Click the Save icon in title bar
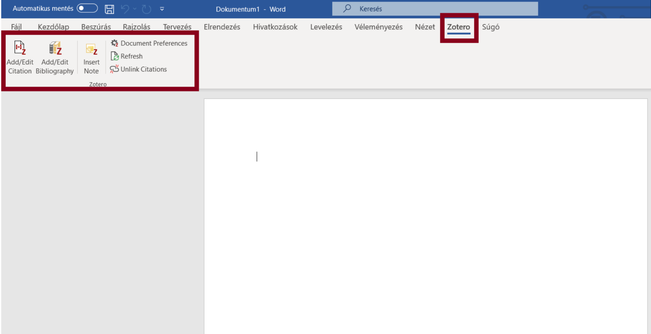Image resolution: width=651 pixels, height=334 pixels. pyautogui.click(x=109, y=9)
